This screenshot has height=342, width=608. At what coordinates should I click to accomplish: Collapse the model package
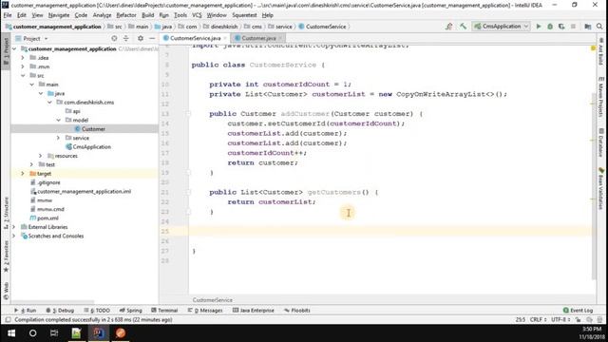[x=58, y=121]
